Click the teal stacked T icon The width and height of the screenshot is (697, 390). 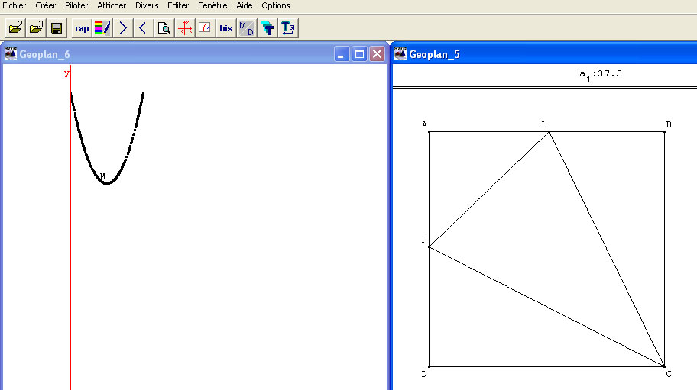pyautogui.click(x=267, y=28)
